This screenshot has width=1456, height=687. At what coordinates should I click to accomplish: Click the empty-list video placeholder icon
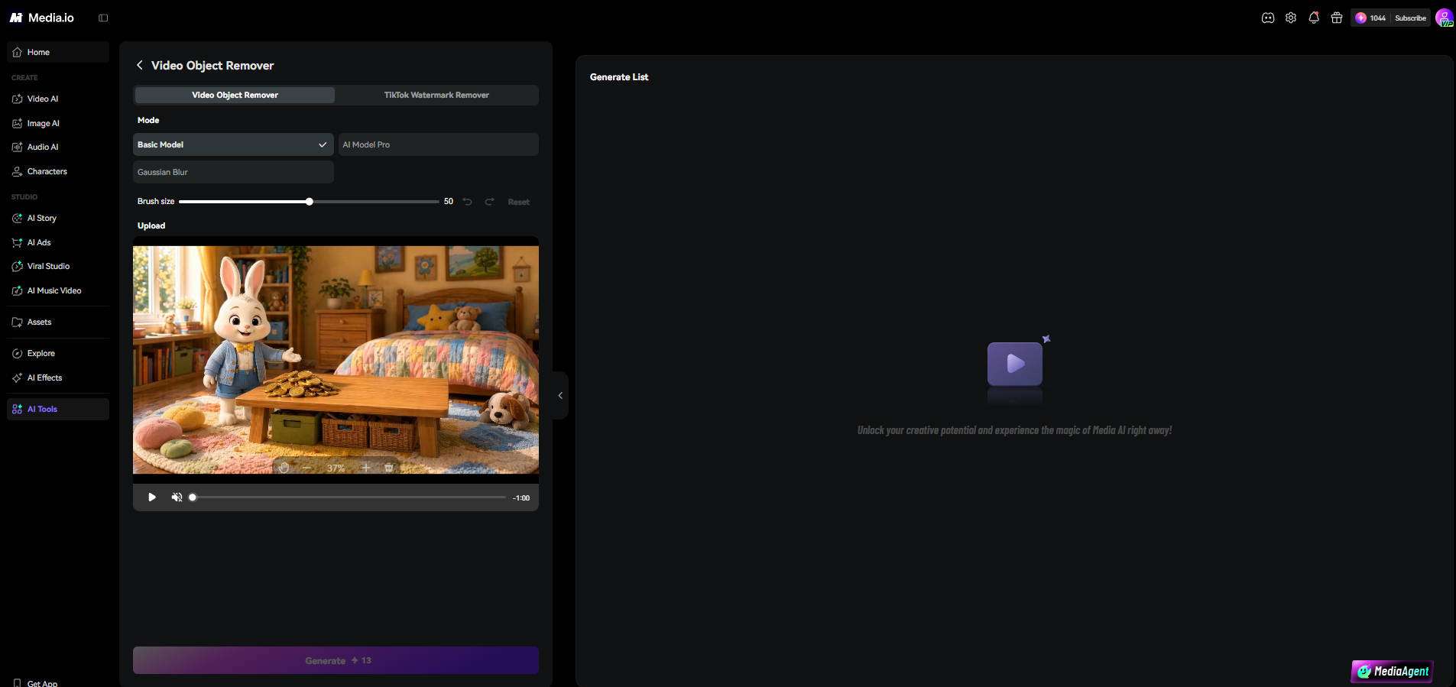[x=1015, y=365]
